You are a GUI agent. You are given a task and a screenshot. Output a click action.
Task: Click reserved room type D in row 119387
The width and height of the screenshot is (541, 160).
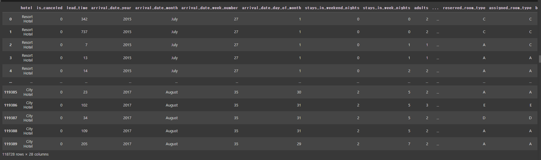pos(484,118)
